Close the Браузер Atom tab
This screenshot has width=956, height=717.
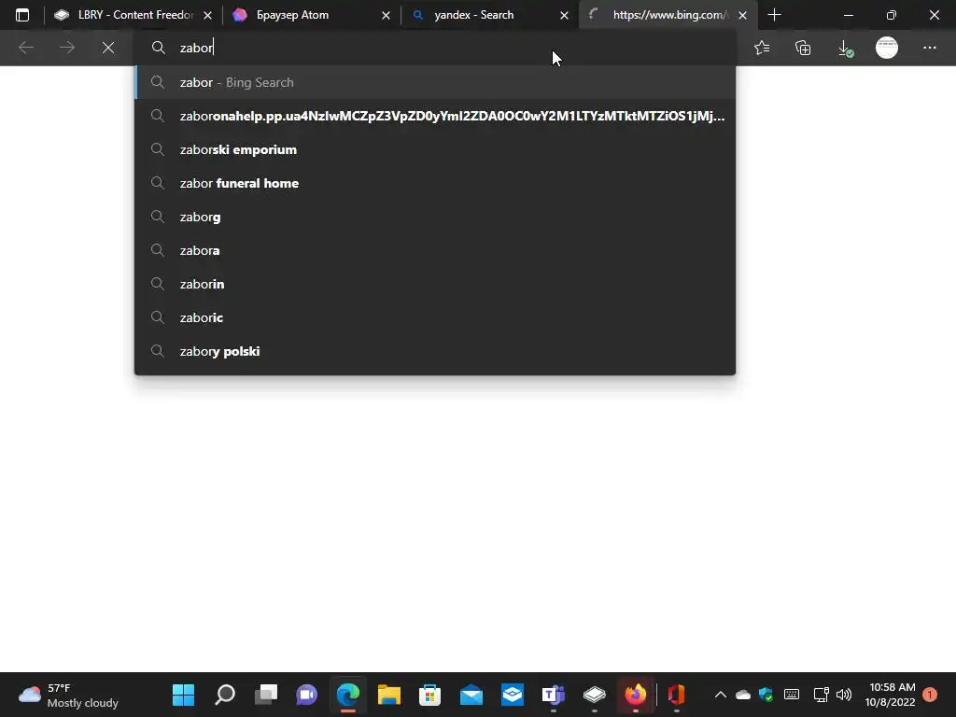[386, 15]
